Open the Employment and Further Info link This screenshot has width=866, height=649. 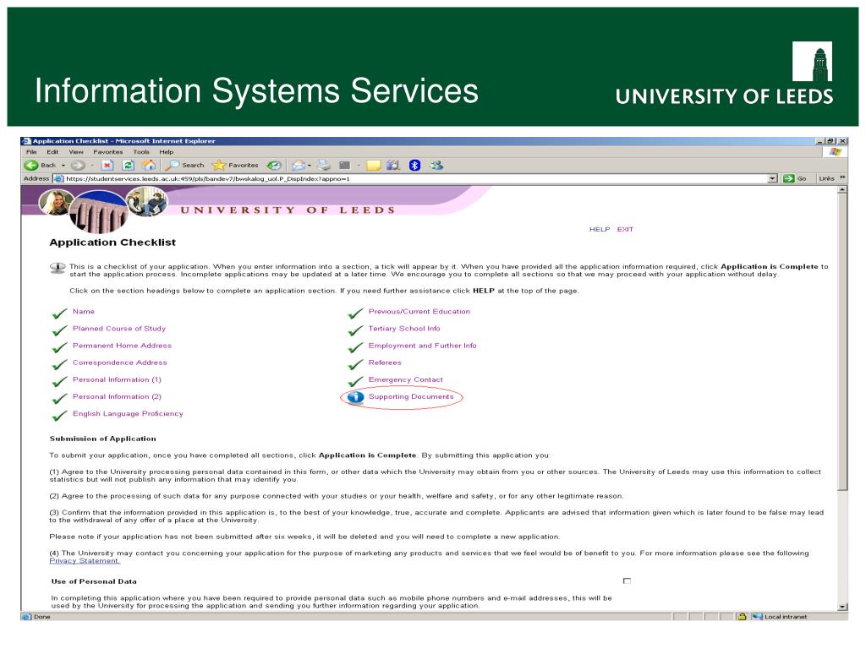(x=423, y=346)
